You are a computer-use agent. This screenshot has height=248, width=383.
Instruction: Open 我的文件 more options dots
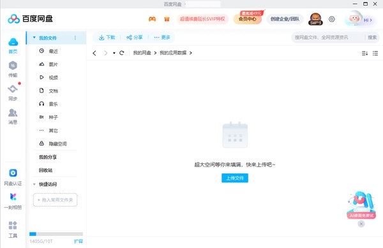click(75, 38)
